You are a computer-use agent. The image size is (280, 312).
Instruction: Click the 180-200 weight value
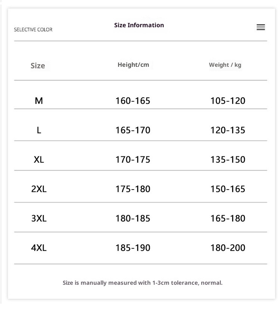point(228,247)
